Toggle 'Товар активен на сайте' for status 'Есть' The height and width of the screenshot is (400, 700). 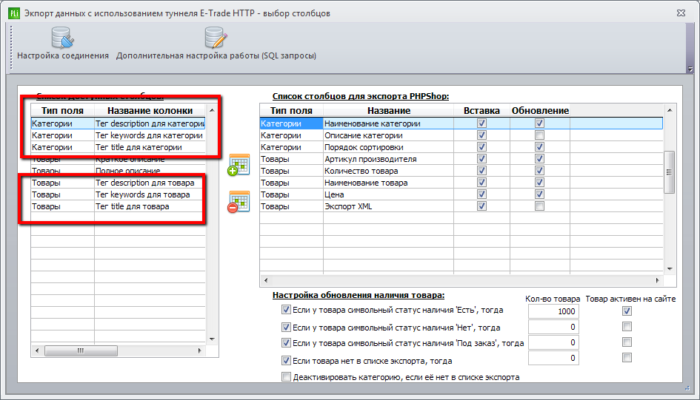(x=627, y=311)
